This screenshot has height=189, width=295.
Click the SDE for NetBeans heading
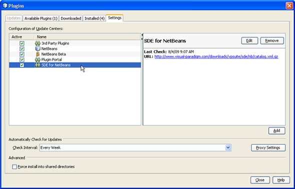pyautogui.click(x=165, y=41)
